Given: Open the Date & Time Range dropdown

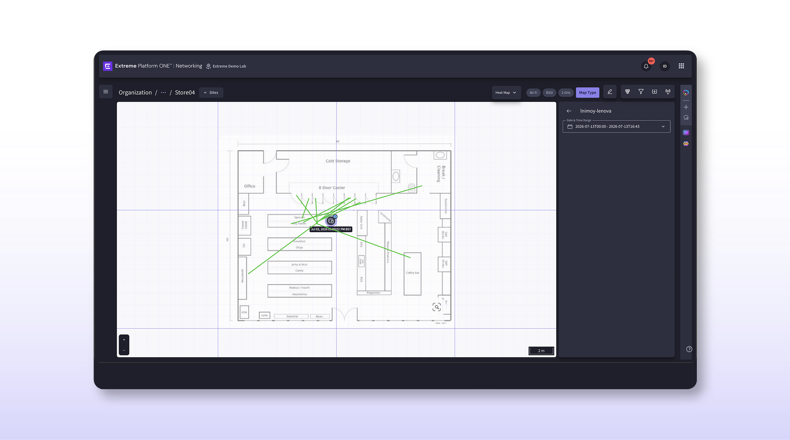Looking at the screenshot, I should [x=616, y=126].
